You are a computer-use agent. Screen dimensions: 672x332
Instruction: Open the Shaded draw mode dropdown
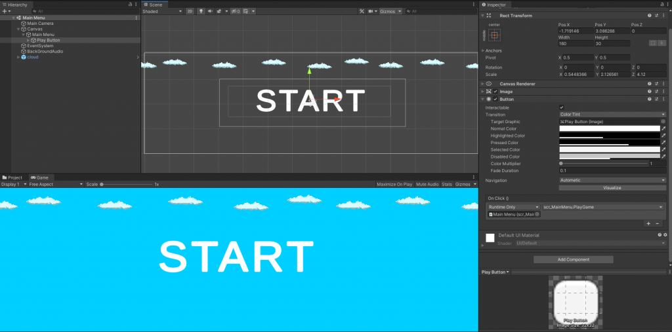pyautogui.click(x=161, y=11)
